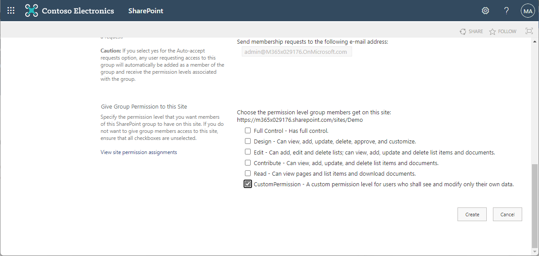Uncheck the CustomPermission checkbox
This screenshot has height=256, width=539.
tap(248, 184)
